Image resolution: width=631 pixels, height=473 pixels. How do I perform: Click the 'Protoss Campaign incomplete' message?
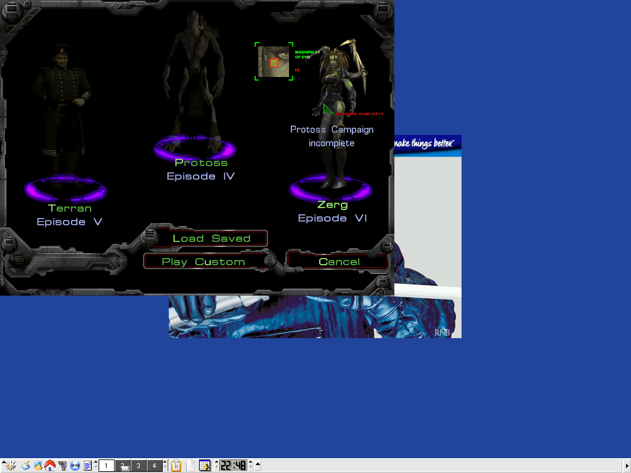pyautogui.click(x=332, y=136)
